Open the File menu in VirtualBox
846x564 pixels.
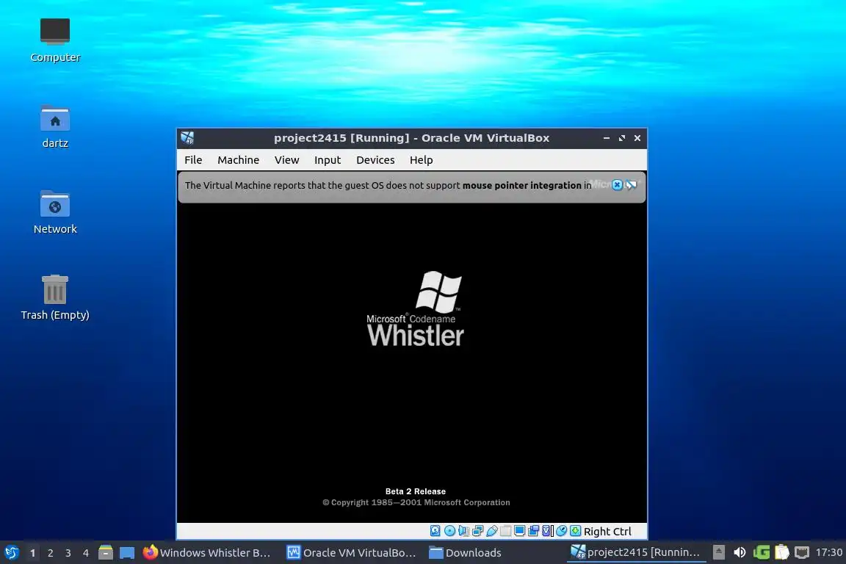(193, 160)
